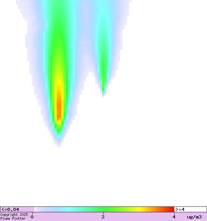
Task: Click the ">=4" legend label
Action: pyautogui.click(x=180, y=209)
